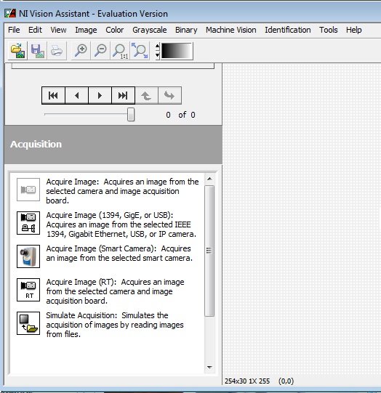Click the grayscale palette gradient swatch
This screenshot has width=381, height=393.
pos(177,51)
